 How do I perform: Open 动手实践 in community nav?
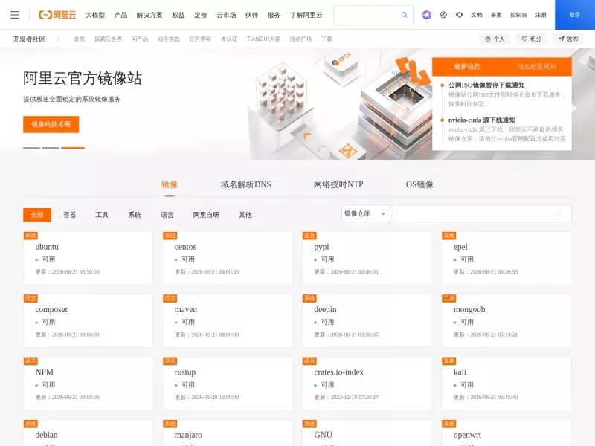pos(169,39)
